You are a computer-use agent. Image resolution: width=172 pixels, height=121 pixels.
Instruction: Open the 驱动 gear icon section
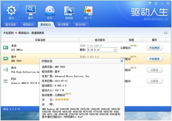11,12
